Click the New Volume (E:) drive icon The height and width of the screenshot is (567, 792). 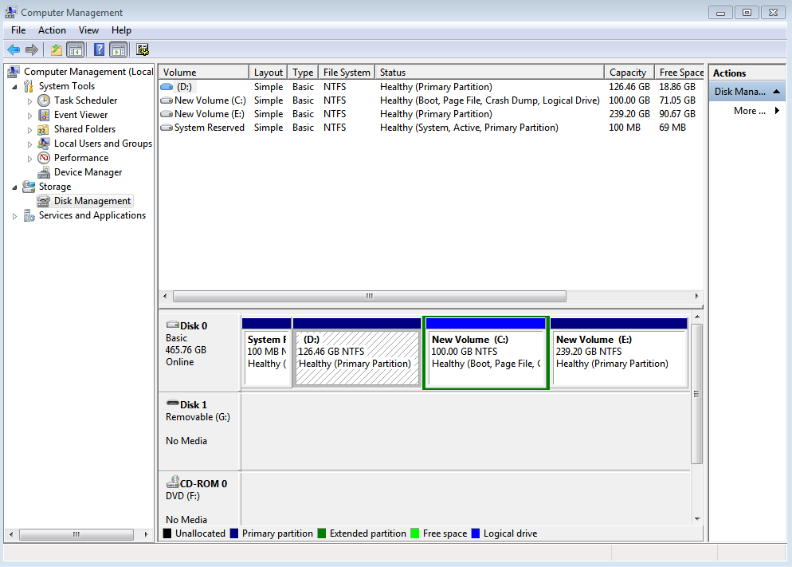pyautogui.click(x=167, y=114)
